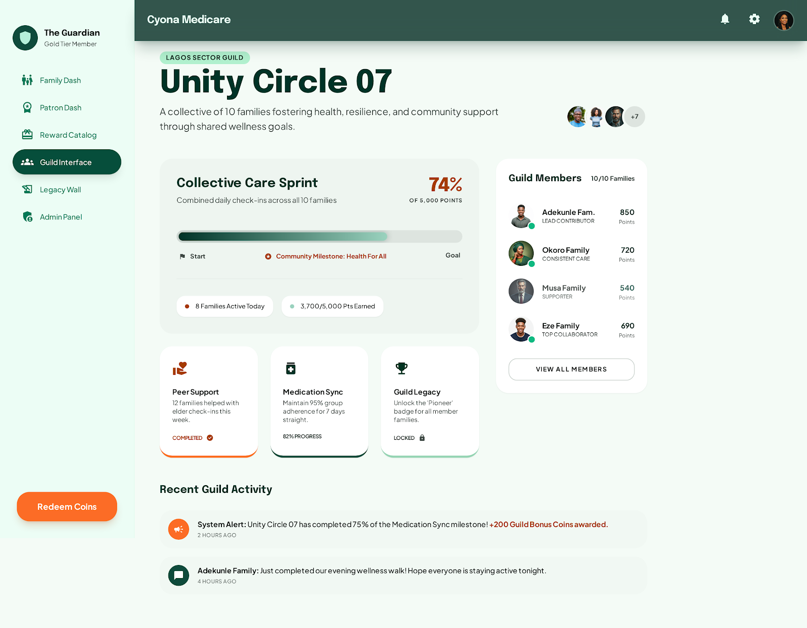Image resolution: width=807 pixels, height=628 pixels.
Task: Click the Cyona Medicare header title
Action: click(x=189, y=19)
